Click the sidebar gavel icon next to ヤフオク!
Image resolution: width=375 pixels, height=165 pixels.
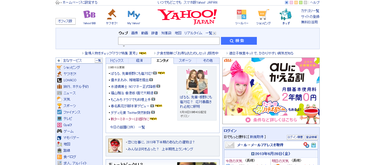(x=59, y=74)
